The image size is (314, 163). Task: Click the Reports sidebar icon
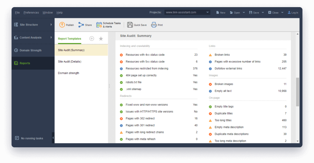[16, 63]
